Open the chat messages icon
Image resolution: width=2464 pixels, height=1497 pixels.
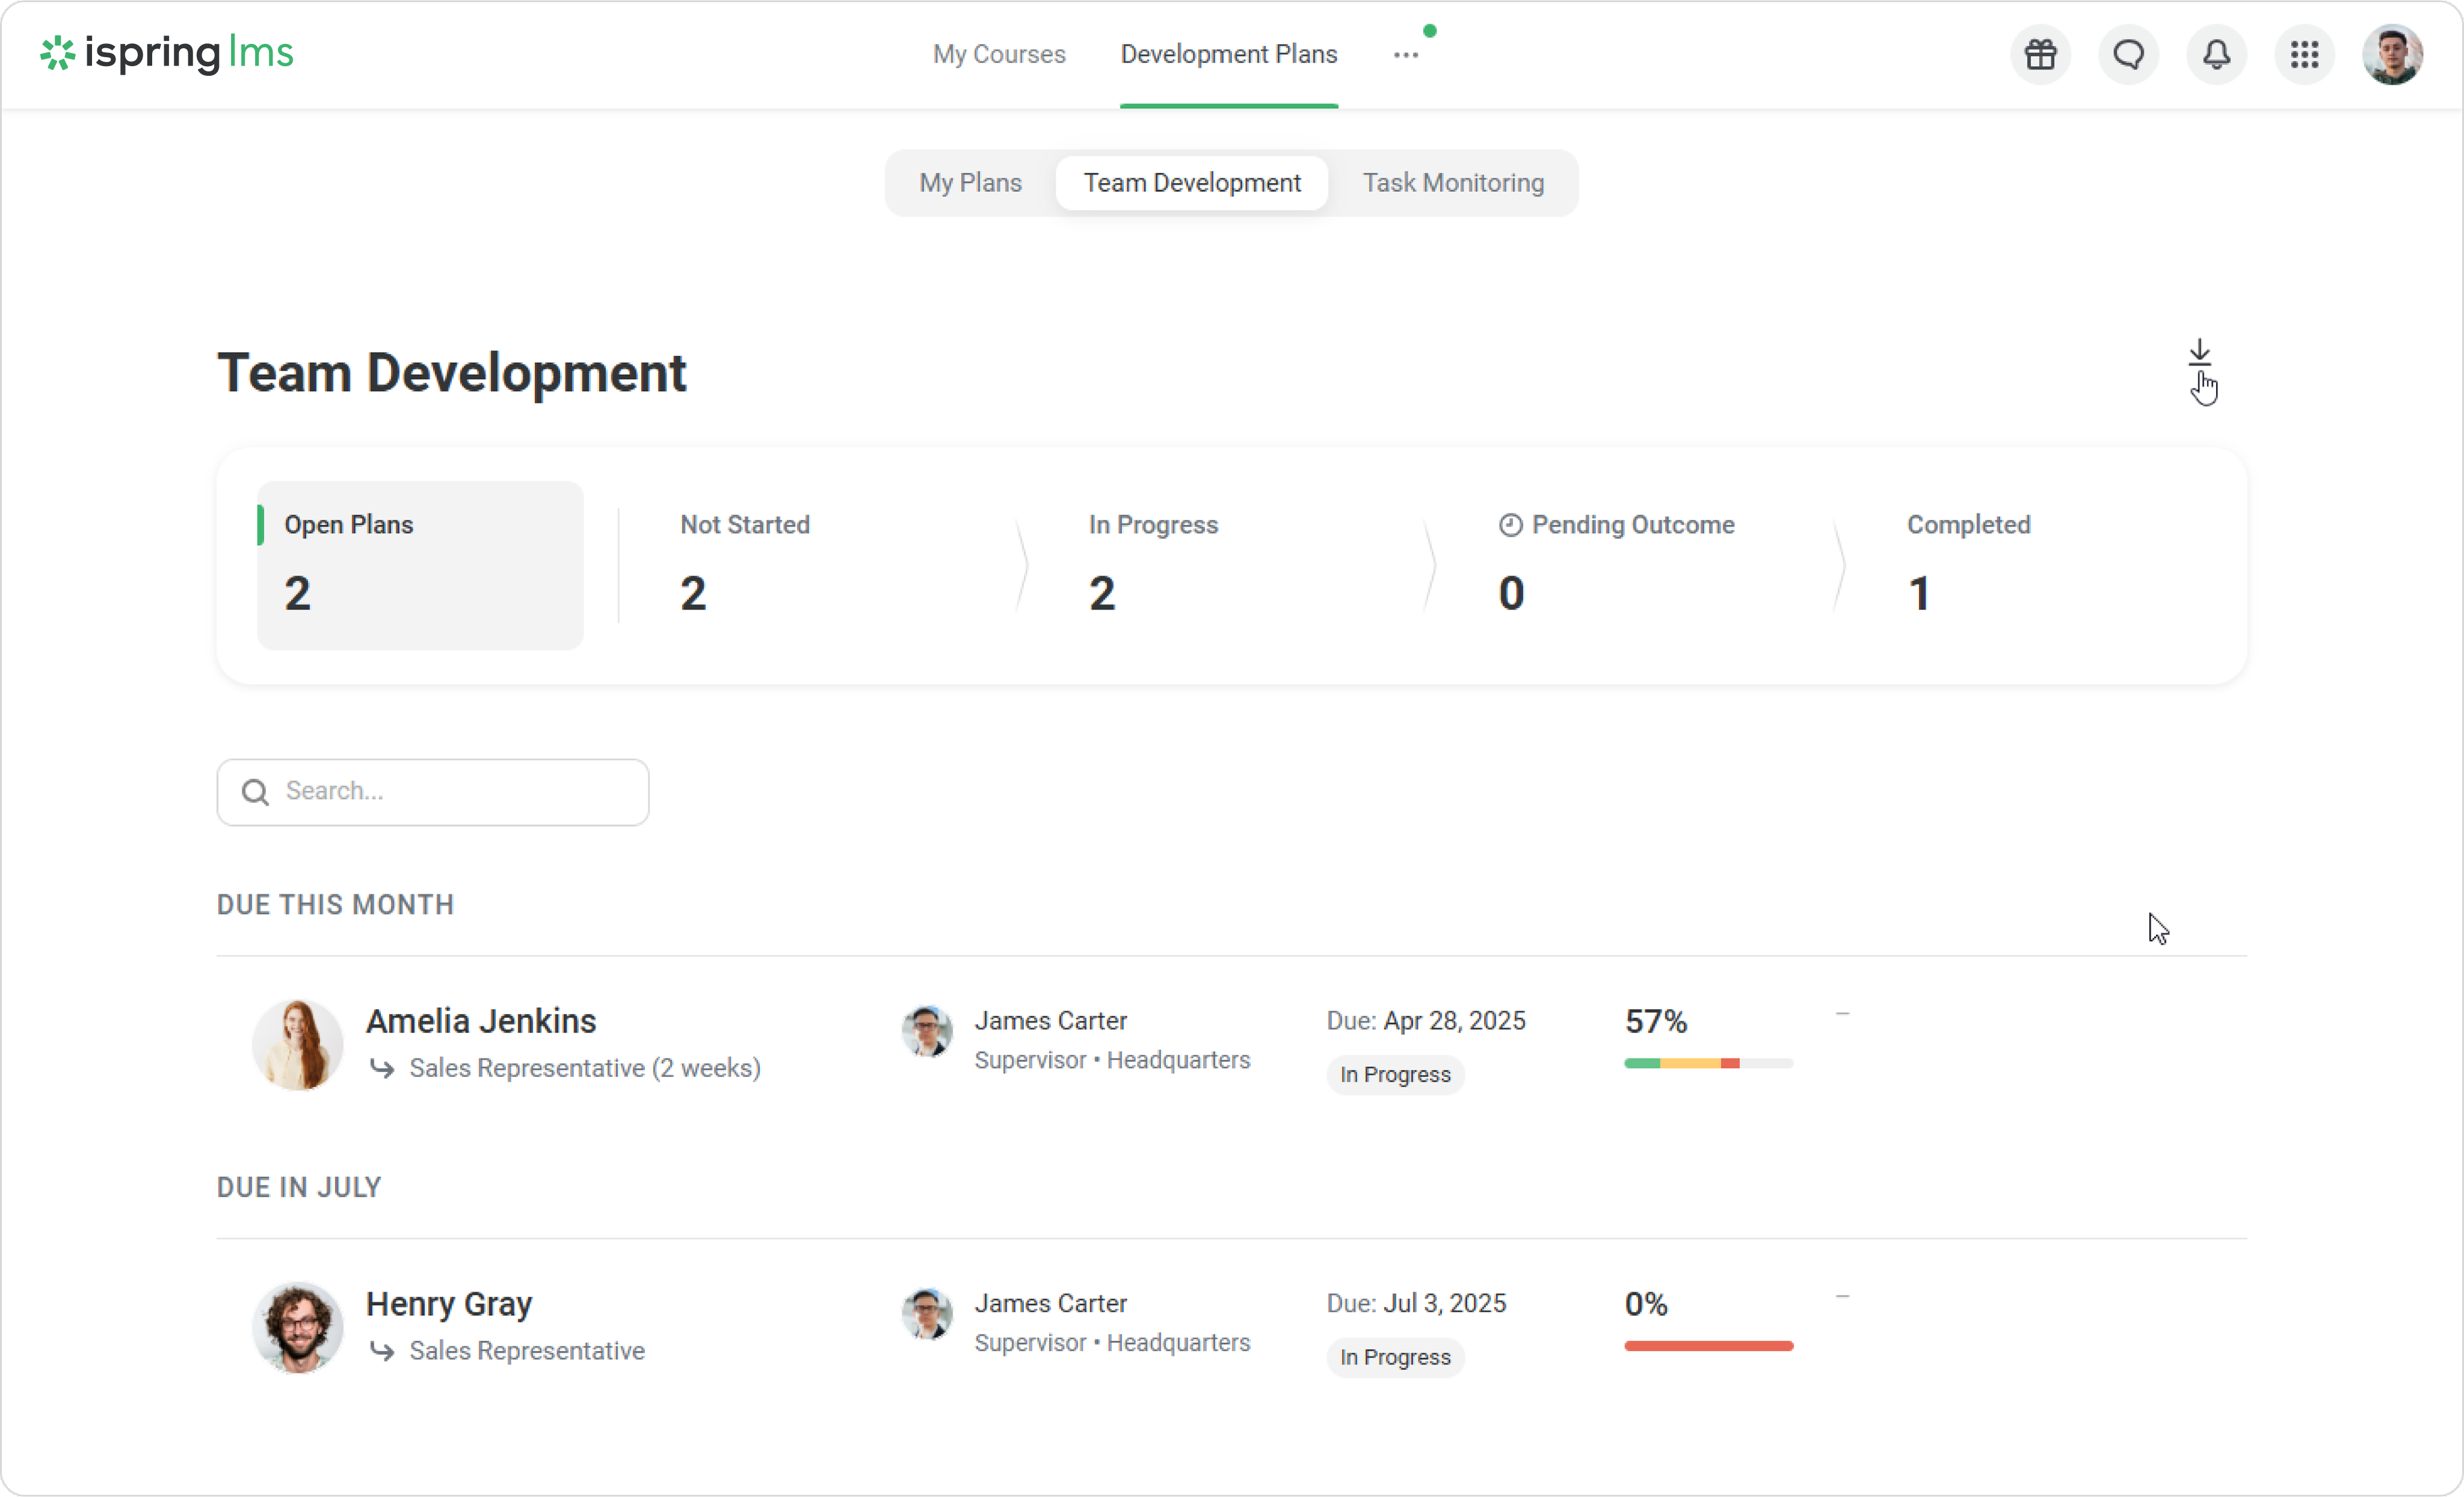(x=2128, y=54)
